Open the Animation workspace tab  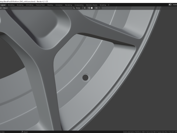(x=59, y=5)
